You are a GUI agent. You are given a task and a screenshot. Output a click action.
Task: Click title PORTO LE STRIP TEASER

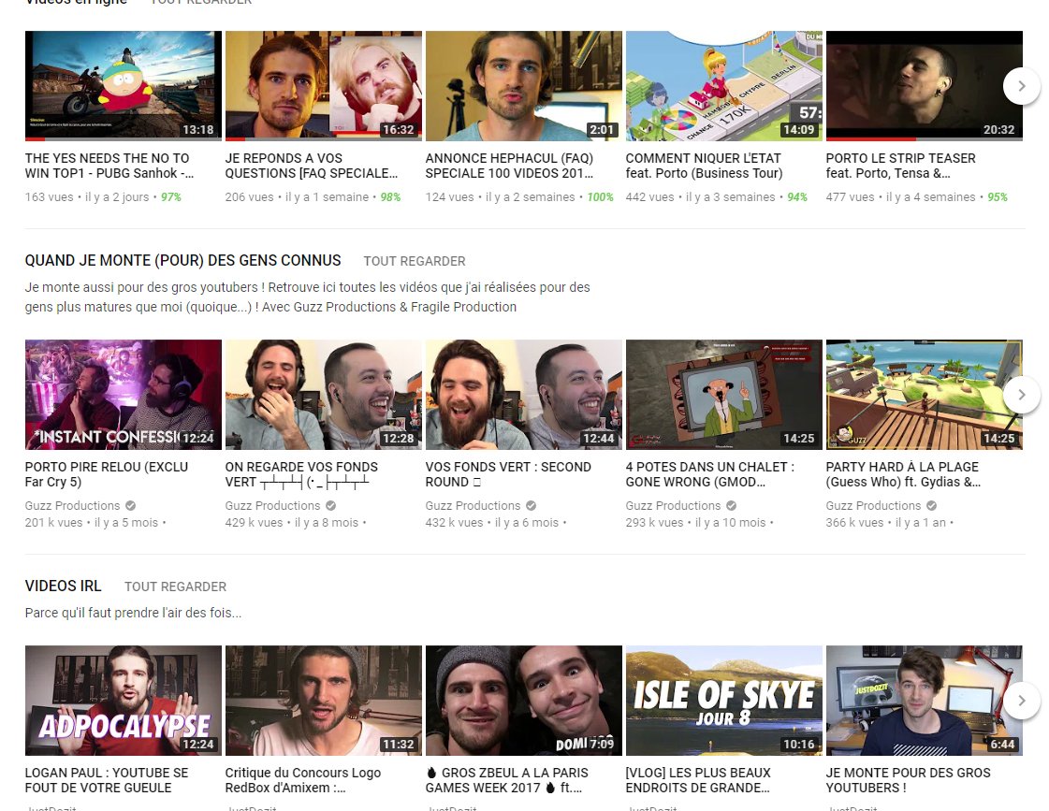pyautogui.click(x=900, y=166)
